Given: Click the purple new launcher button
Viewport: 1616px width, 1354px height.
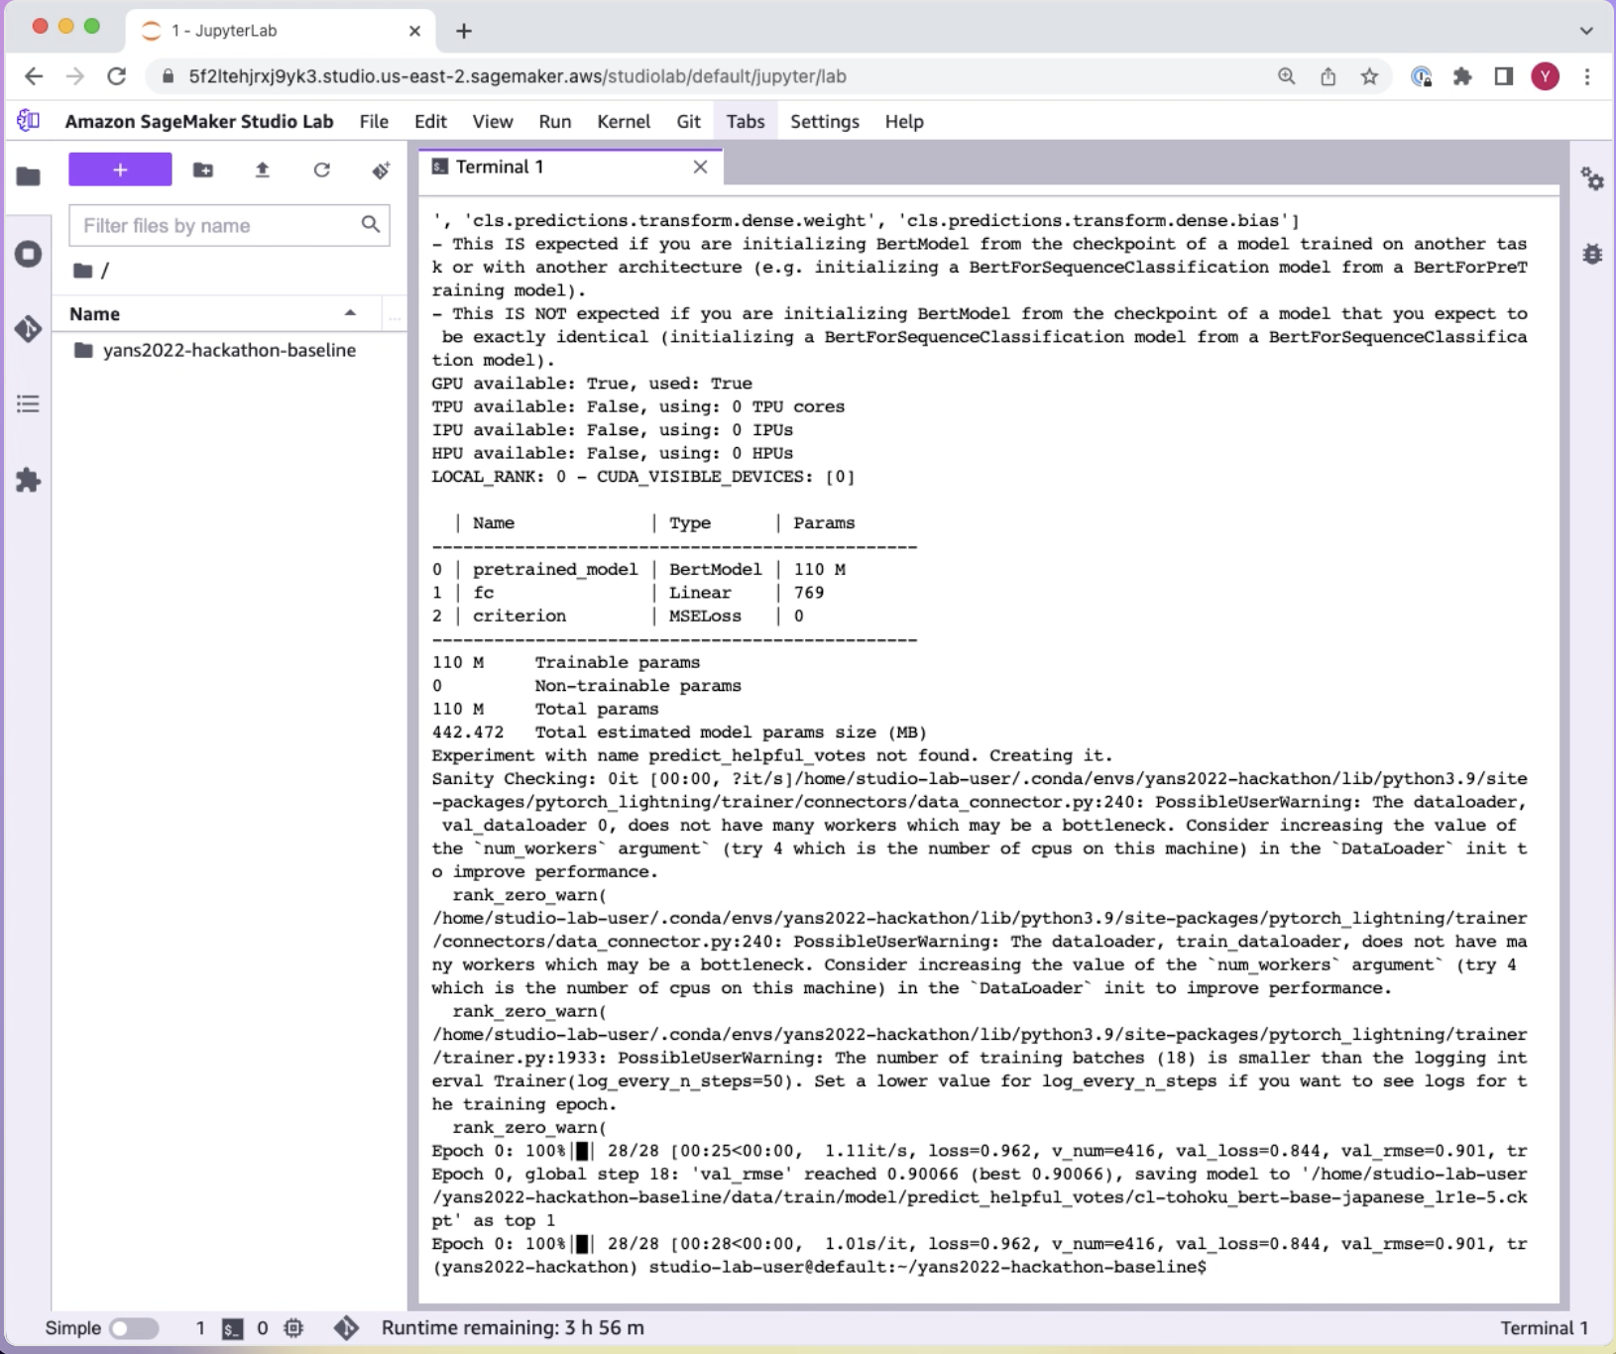Looking at the screenshot, I should click(120, 169).
